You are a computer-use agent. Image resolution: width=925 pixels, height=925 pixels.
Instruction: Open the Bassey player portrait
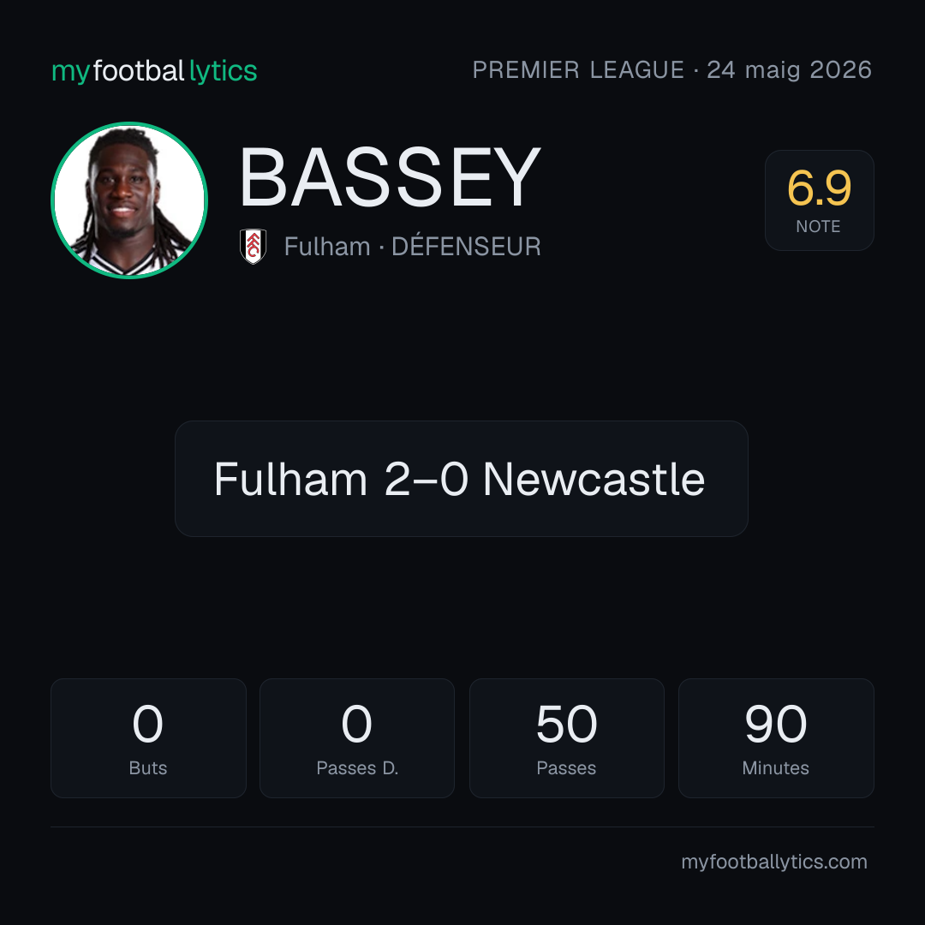pos(129,200)
